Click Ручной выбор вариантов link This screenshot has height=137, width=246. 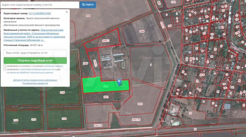click(35, 83)
